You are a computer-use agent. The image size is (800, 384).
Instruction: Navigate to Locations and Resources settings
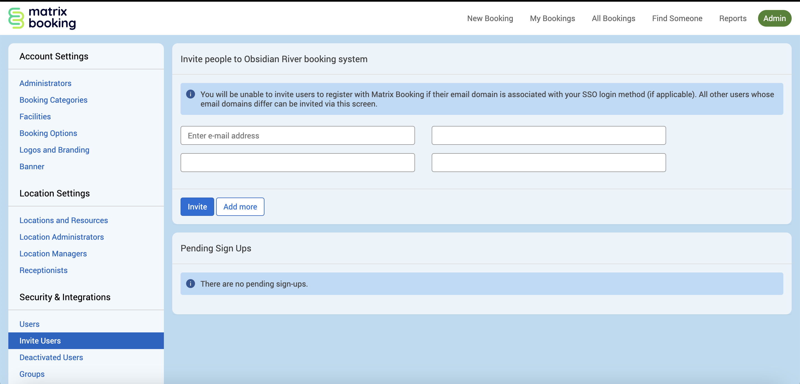click(64, 220)
